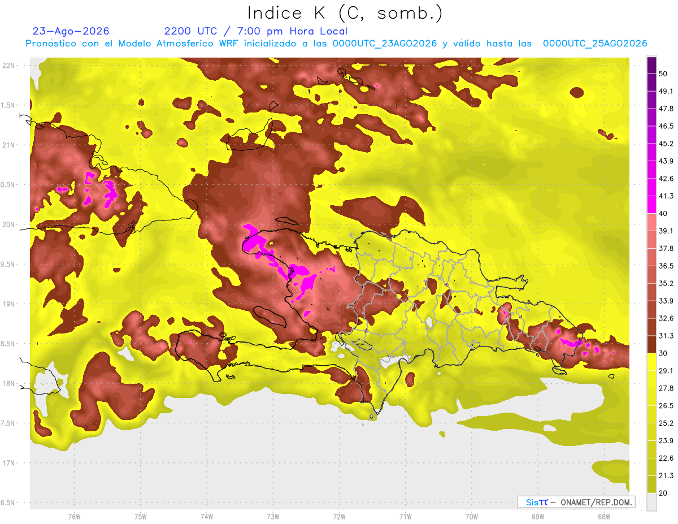Image resolution: width=678 pixels, height=524 pixels.
Task: Click the '20N' latitude label
Action: (x=8, y=224)
